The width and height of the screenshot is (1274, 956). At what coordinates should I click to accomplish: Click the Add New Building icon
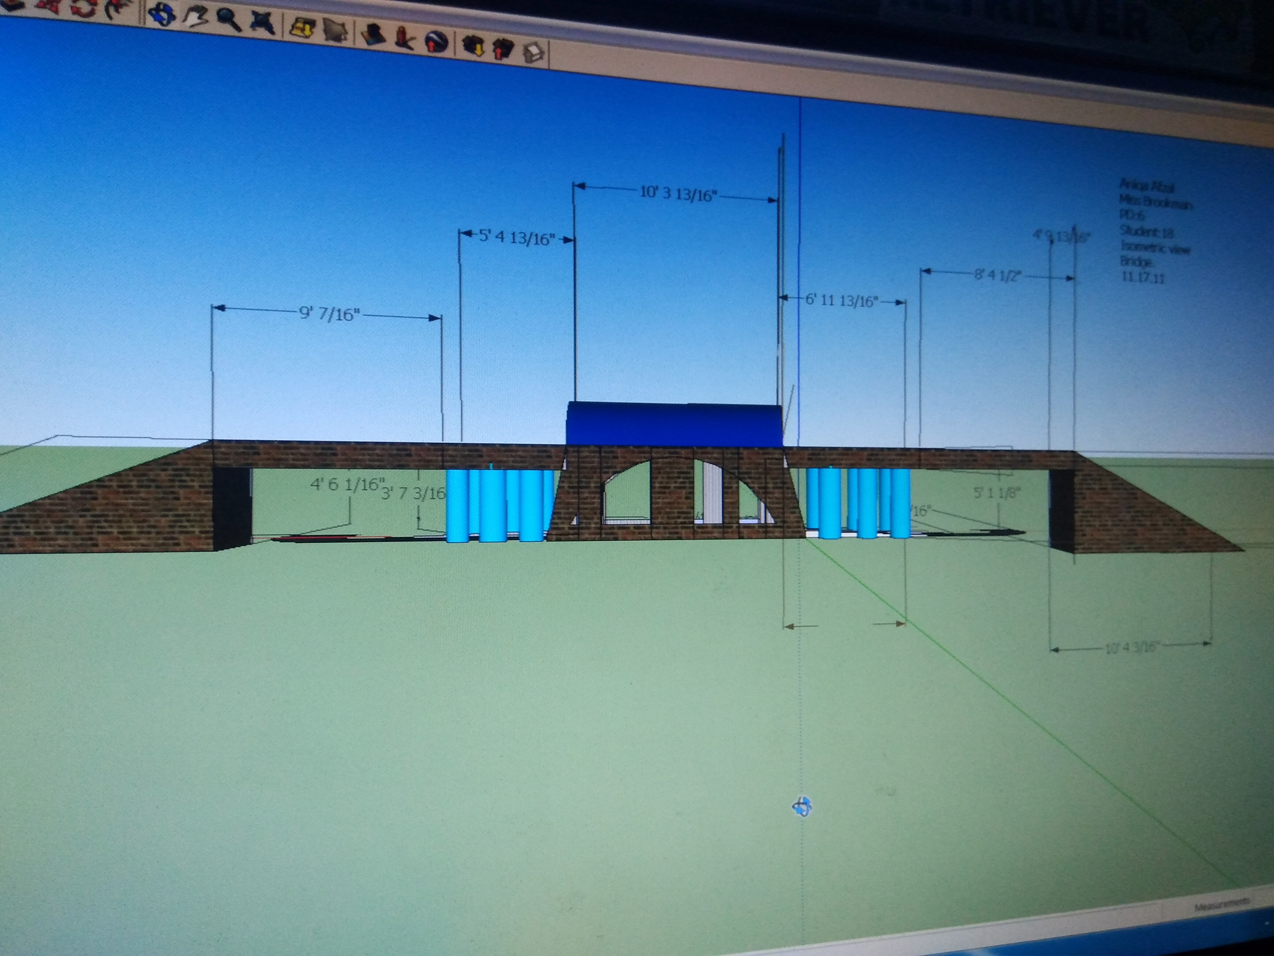pos(373,35)
